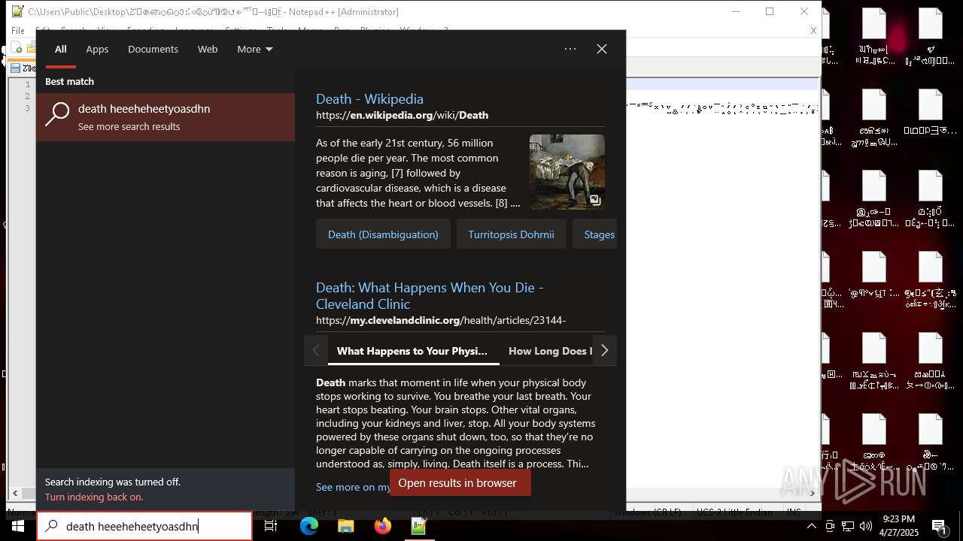Select the Documents search filter tab
963x541 pixels.
[x=153, y=49]
